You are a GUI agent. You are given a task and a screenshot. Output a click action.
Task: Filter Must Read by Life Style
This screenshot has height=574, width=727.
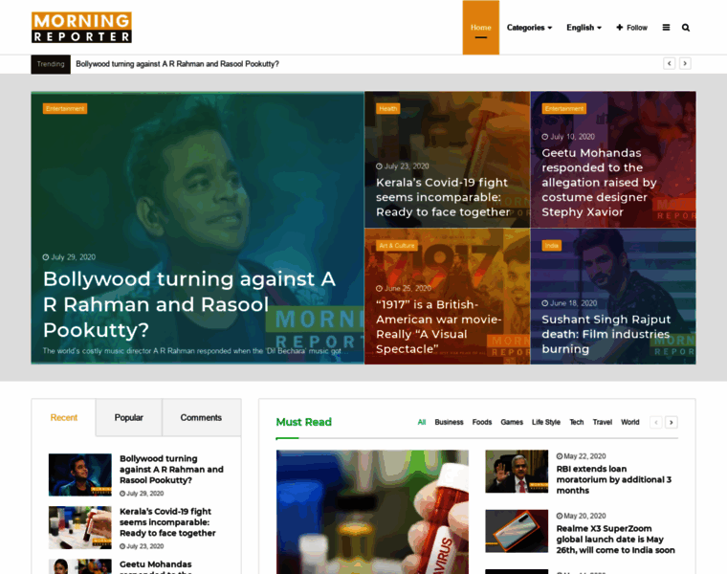coord(546,423)
